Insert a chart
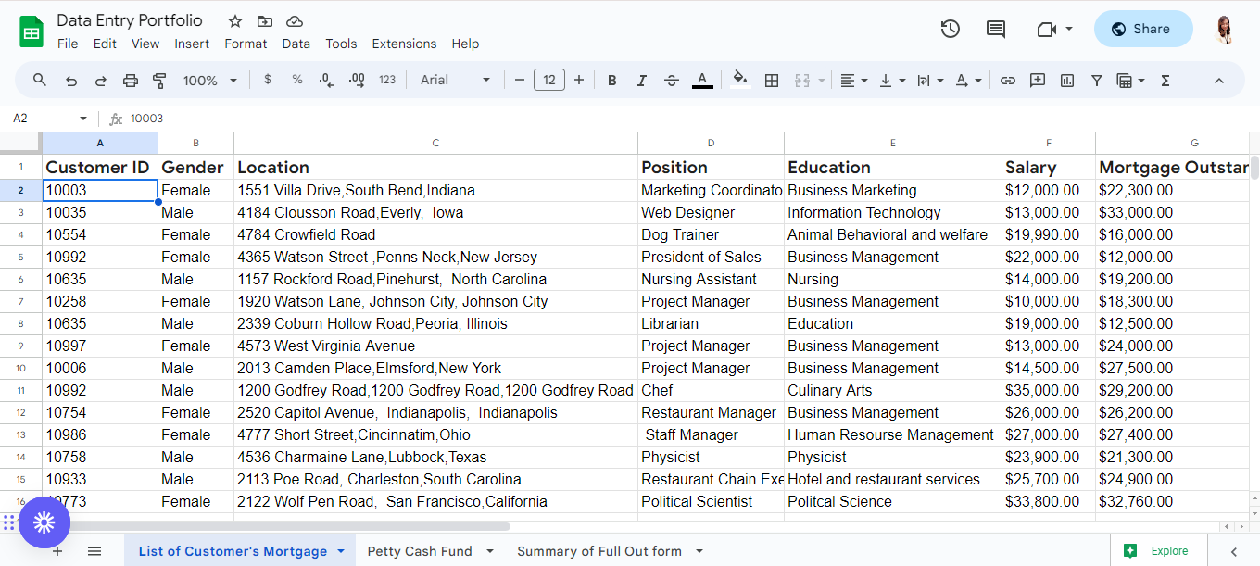 [1067, 81]
